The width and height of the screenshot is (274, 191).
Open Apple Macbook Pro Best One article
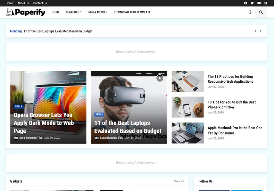coord(235,130)
